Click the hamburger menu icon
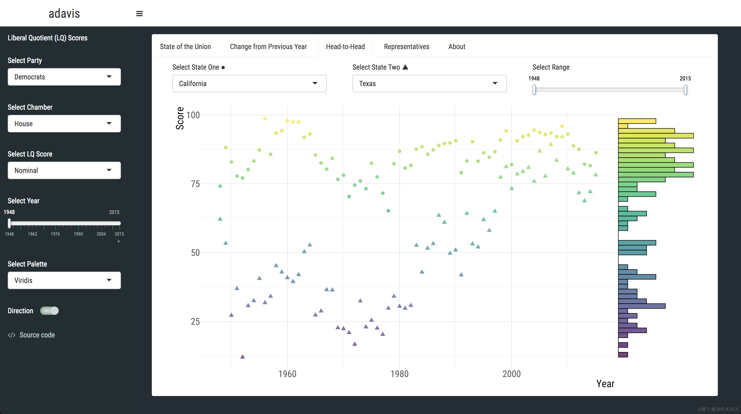The width and height of the screenshot is (741, 414). 139,14
